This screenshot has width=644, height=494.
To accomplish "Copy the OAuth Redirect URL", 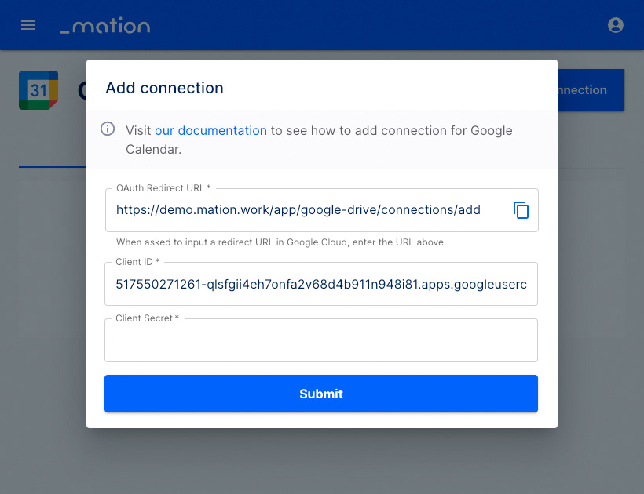I will pyautogui.click(x=521, y=210).
